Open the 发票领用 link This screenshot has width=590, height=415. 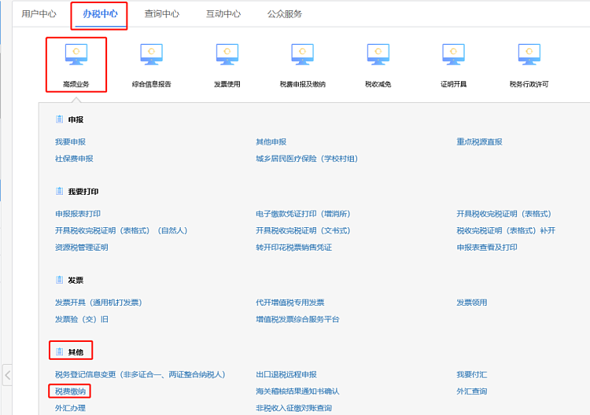click(472, 303)
